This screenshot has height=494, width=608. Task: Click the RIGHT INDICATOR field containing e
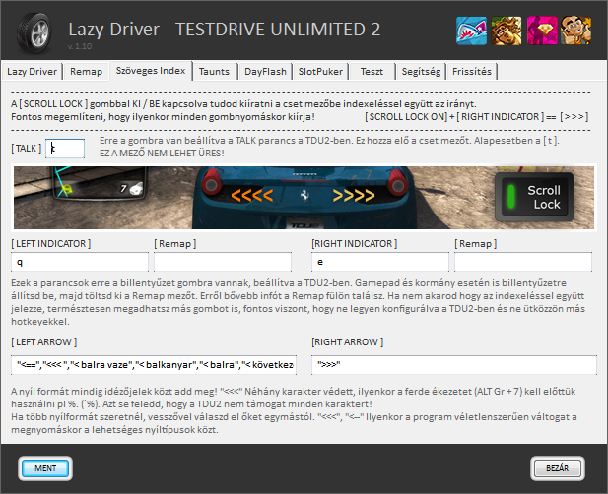point(380,262)
